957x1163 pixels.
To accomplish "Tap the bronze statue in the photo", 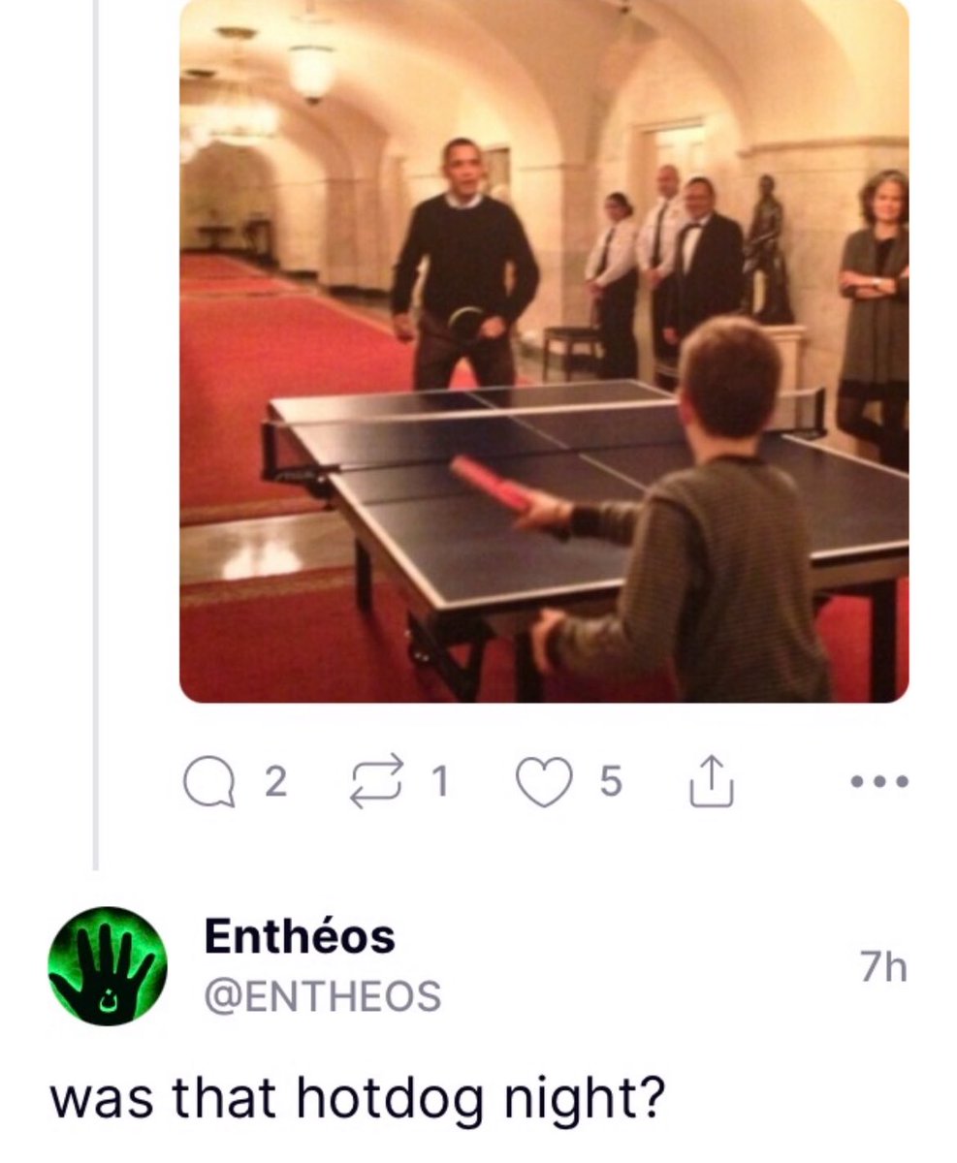I will click(x=768, y=249).
